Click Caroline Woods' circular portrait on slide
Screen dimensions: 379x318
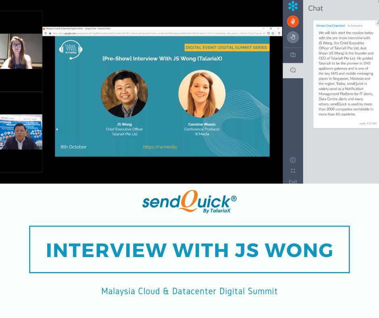pyautogui.click(x=202, y=94)
